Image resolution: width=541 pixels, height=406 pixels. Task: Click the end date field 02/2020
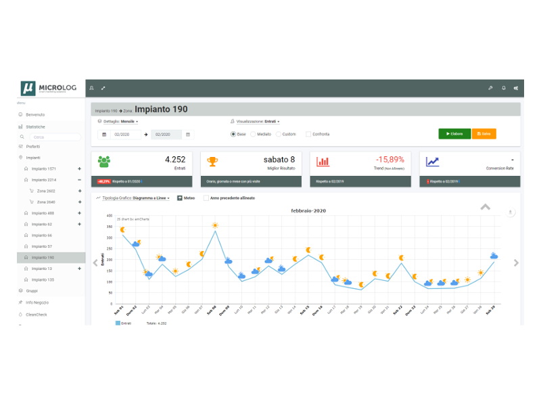click(166, 134)
